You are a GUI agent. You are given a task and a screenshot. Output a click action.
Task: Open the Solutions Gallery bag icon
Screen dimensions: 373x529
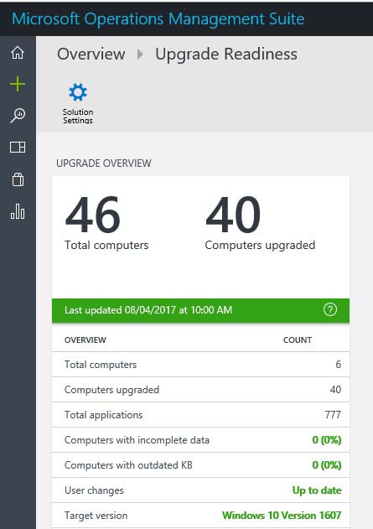pos(18,179)
